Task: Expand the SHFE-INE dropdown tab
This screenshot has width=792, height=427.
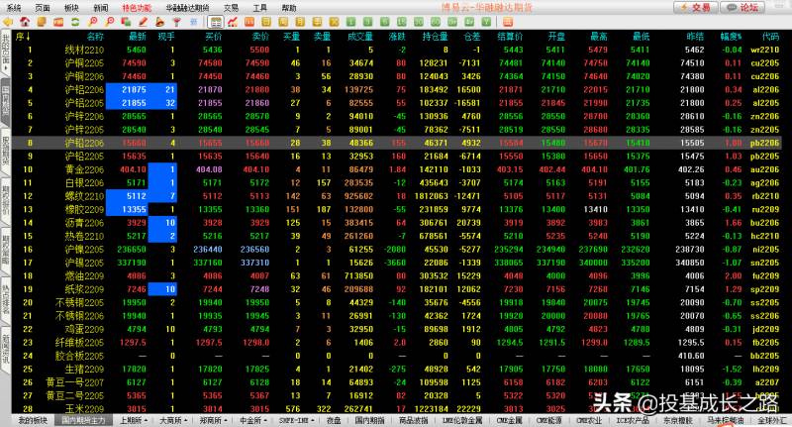Action: click(296, 420)
